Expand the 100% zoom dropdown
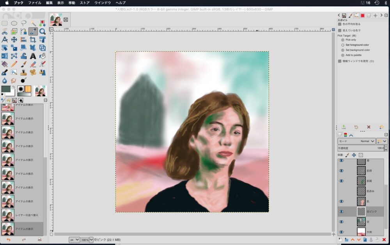 coord(91,240)
